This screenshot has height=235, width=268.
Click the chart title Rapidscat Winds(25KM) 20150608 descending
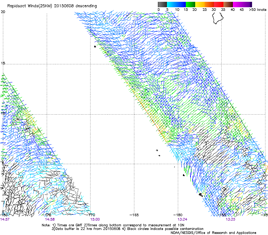click(52, 6)
